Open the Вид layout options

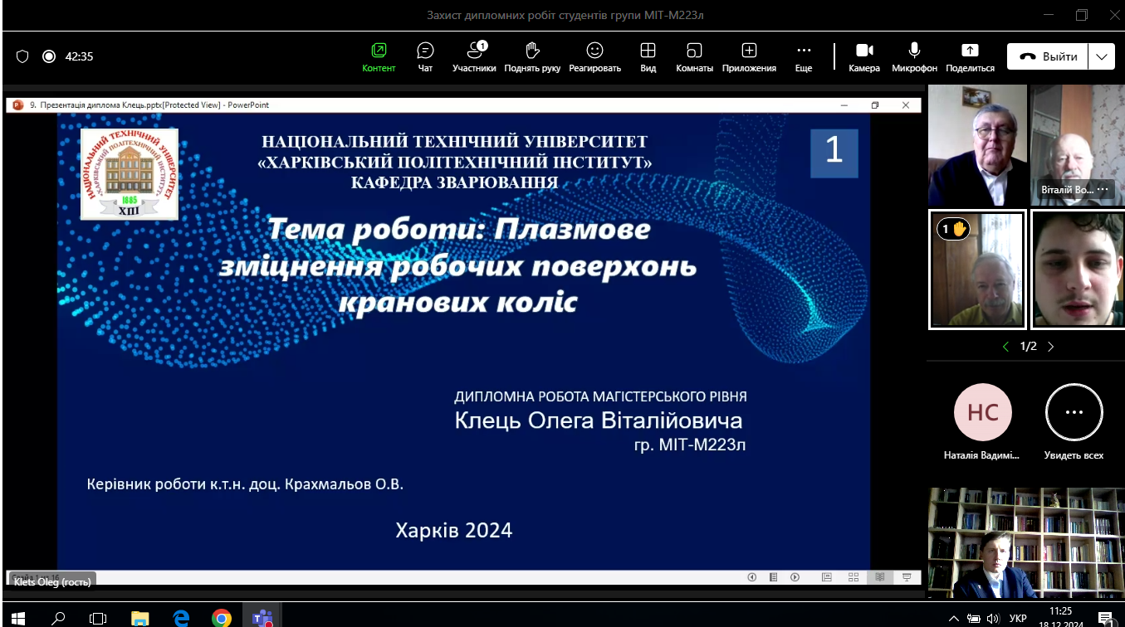648,57
